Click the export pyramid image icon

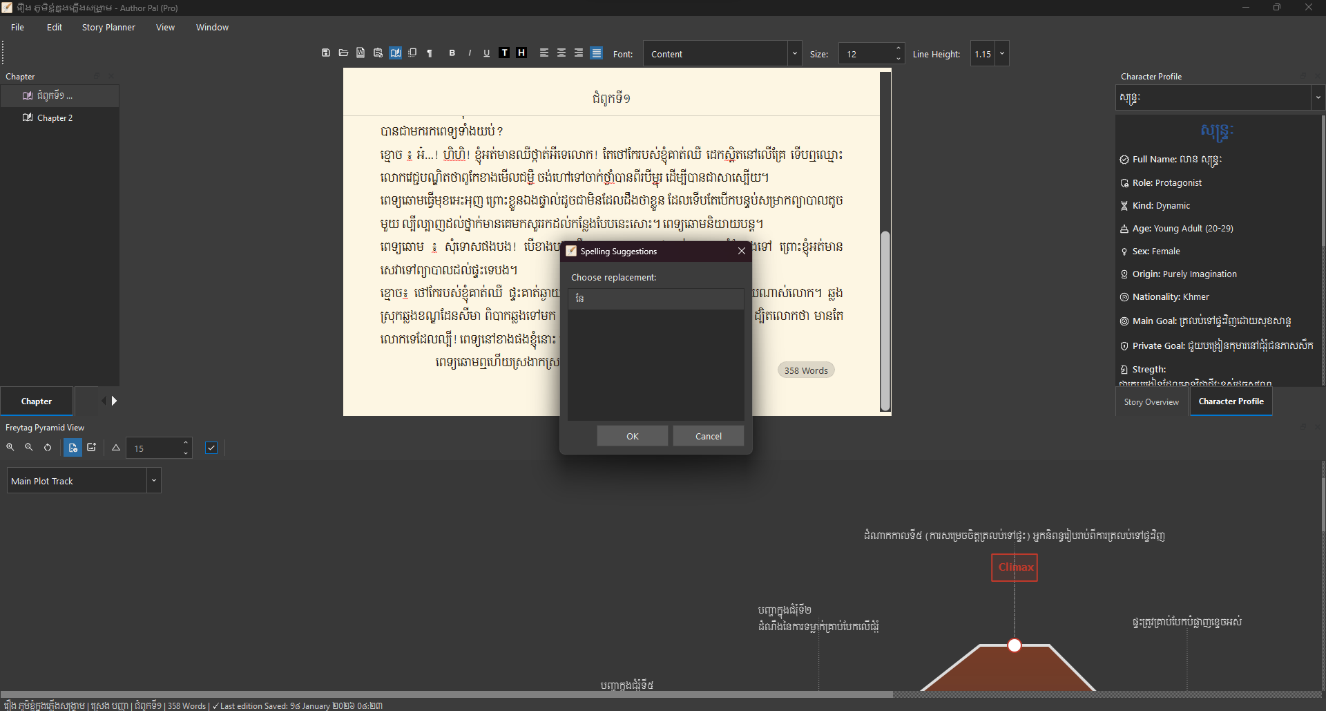click(x=91, y=448)
